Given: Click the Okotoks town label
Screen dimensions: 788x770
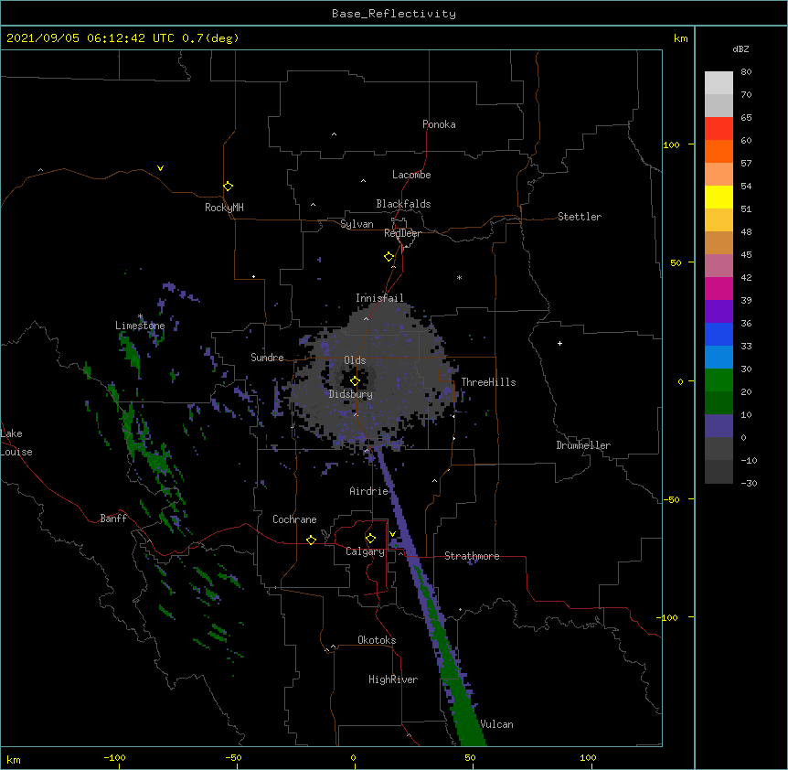Looking at the screenshot, I should click(x=377, y=640).
